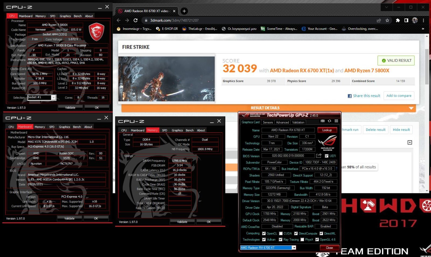This screenshot has width=431, height=257.
Task: Open the Chrome three-dot menu
Action: 423,20
